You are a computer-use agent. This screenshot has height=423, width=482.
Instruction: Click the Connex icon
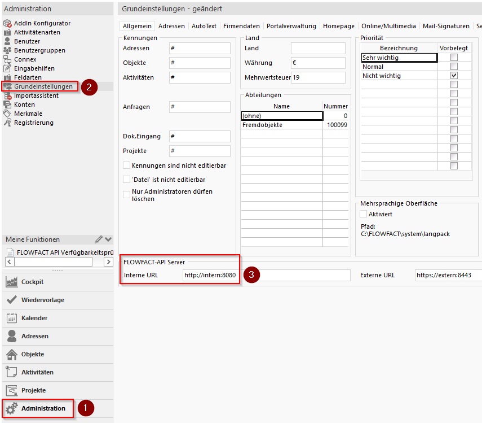coord(7,59)
